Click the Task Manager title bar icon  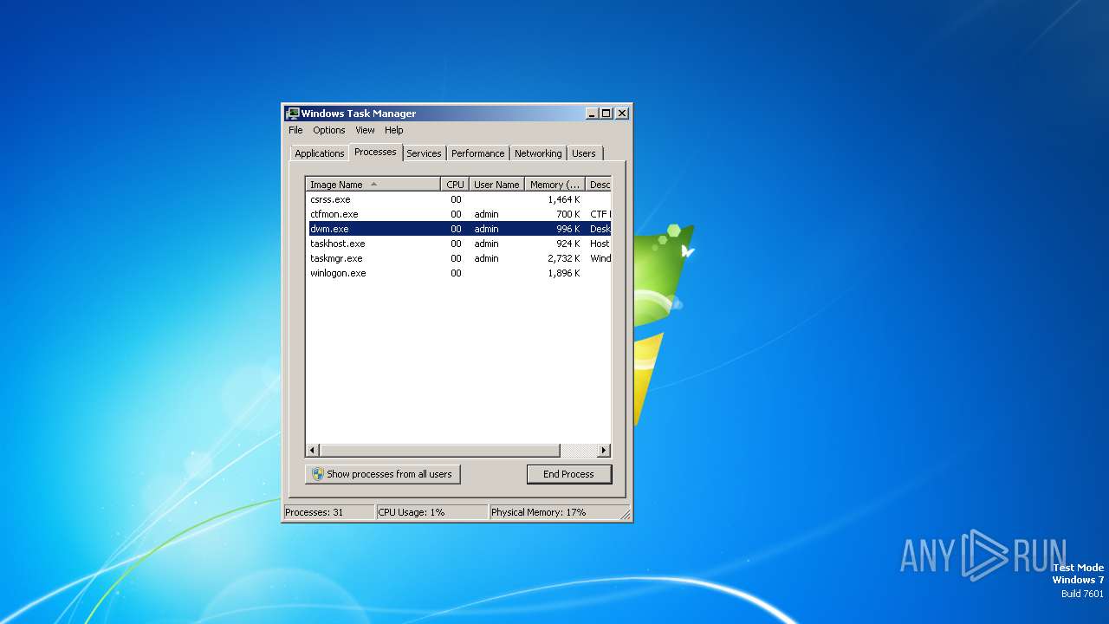pyautogui.click(x=293, y=114)
